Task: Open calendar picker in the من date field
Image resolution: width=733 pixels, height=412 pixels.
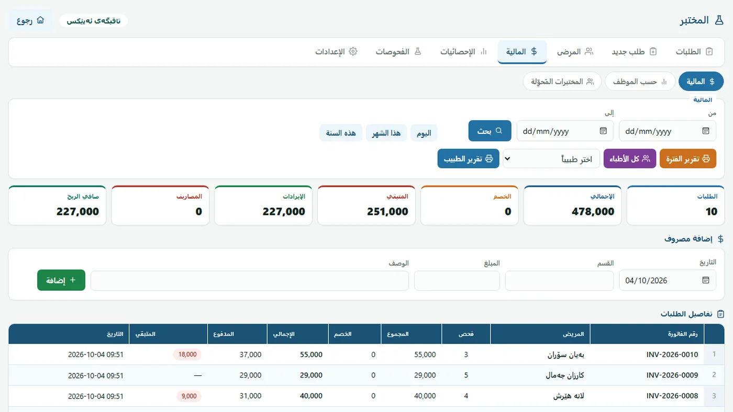Action: 706,131
